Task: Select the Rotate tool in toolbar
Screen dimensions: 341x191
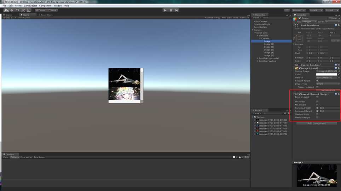Action: (x=17, y=10)
